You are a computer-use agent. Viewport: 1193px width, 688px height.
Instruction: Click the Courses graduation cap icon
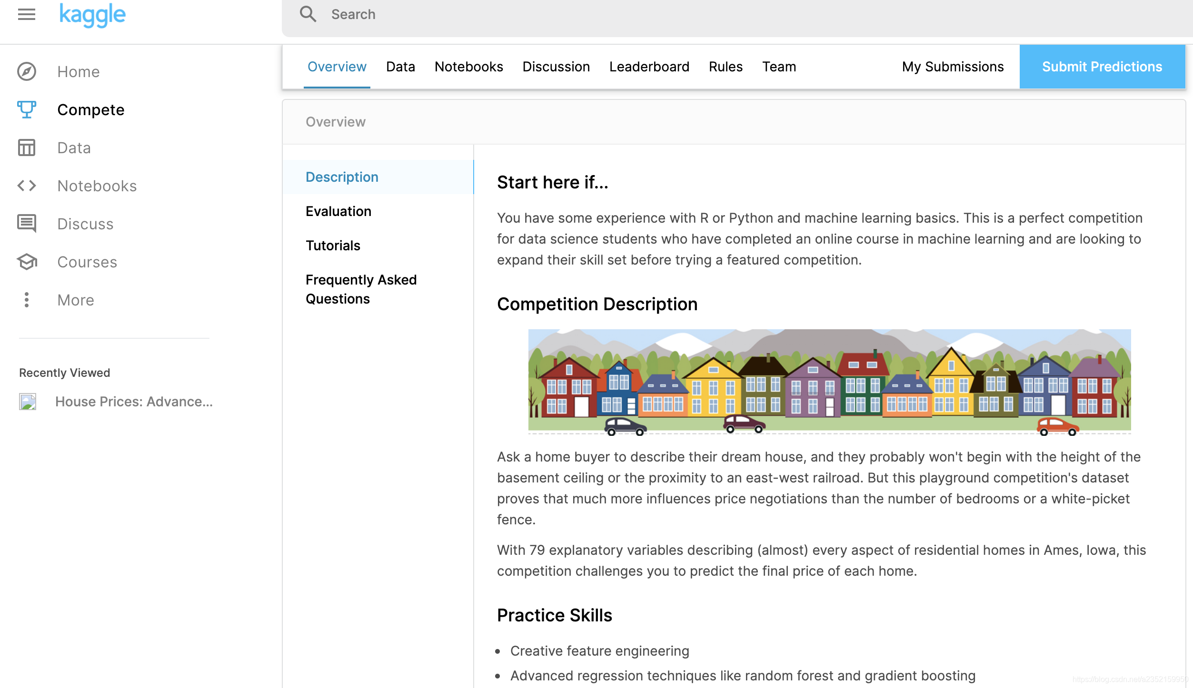[x=27, y=262]
